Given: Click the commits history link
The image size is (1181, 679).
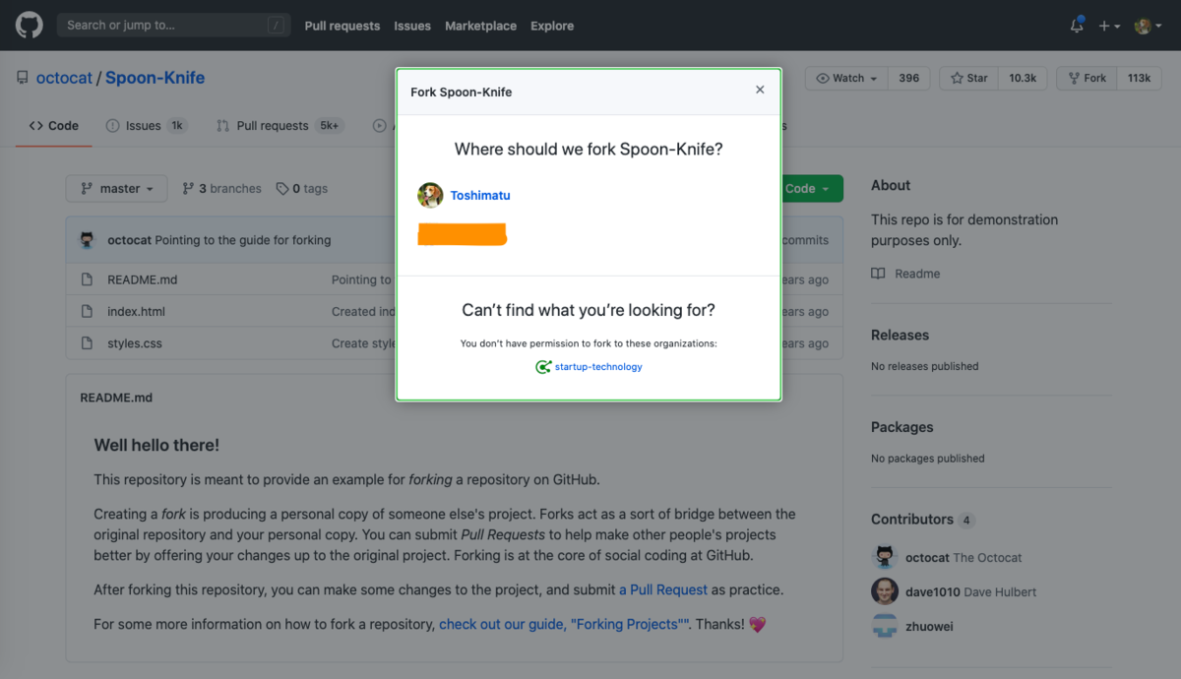Looking at the screenshot, I should pos(805,240).
